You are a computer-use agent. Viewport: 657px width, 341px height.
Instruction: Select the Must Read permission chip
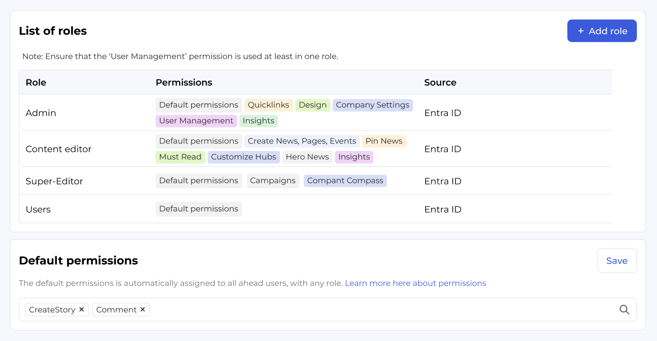click(x=180, y=157)
